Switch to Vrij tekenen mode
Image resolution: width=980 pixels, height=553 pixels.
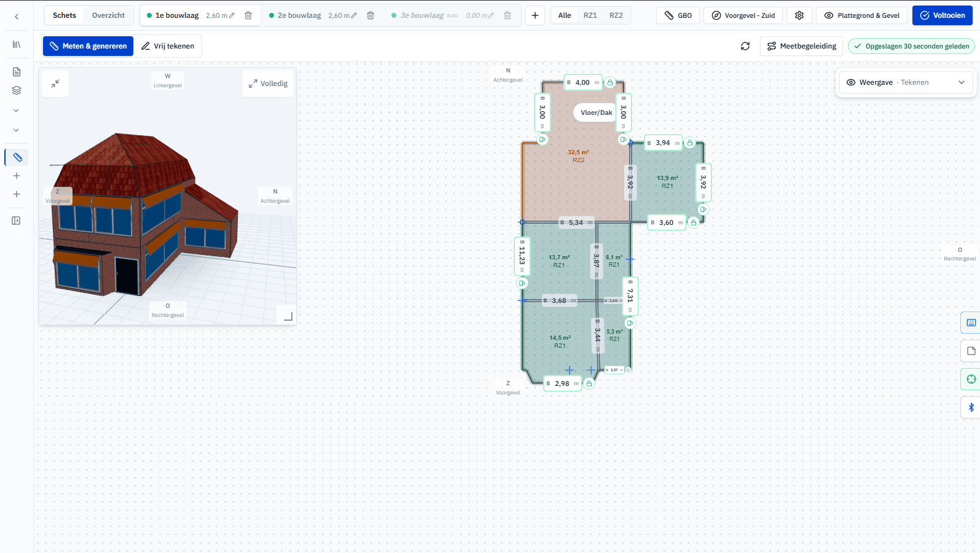tap(168, 46)
